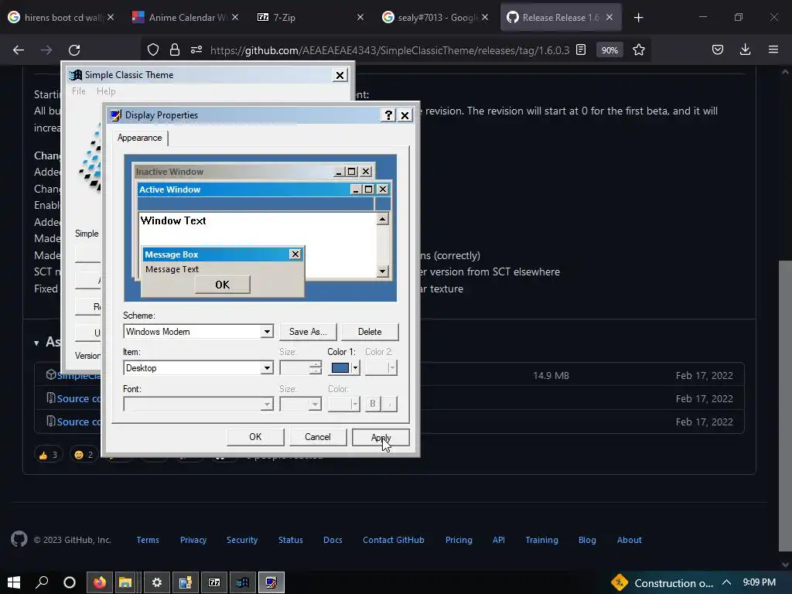Open the Privacy footer link

tap(193, 539)
